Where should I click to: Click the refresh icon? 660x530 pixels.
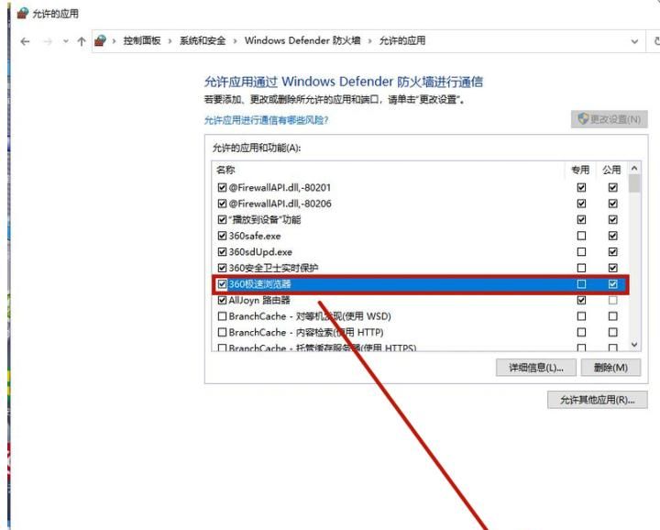coord(656,41)
